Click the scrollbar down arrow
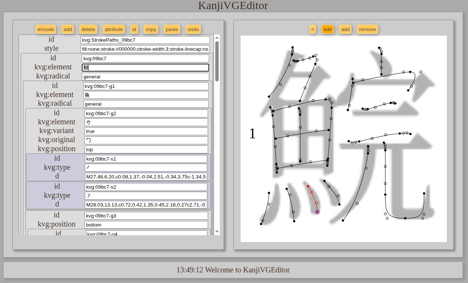Viewport: 468px width, 283px height. pyautogui.click(x=217, y=231)
